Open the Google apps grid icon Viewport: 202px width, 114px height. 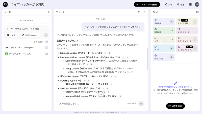[190, 4]
